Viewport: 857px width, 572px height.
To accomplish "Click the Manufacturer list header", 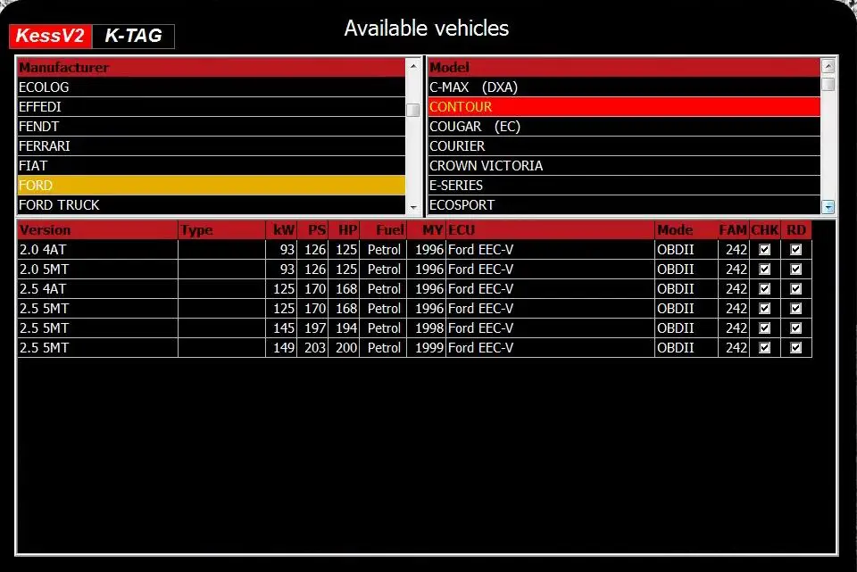I will 212,67.
